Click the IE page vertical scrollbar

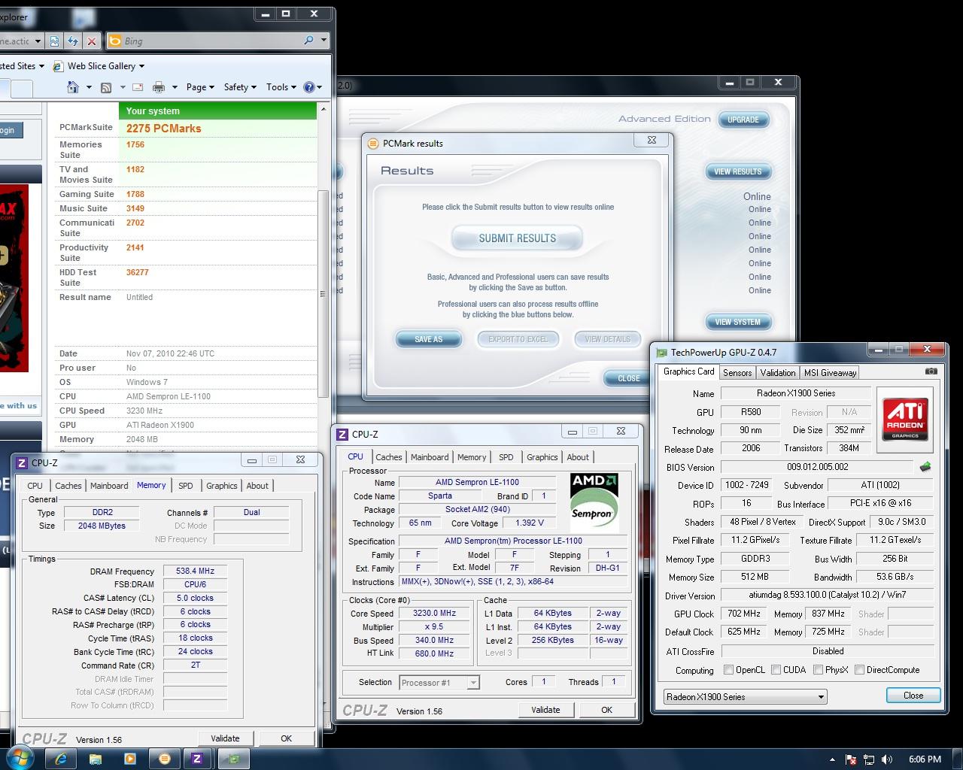[x=324, y=293]
